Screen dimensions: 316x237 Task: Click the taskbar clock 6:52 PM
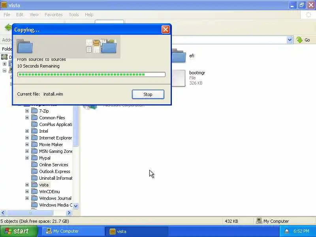pyautogui.click(x=301, y=231)
